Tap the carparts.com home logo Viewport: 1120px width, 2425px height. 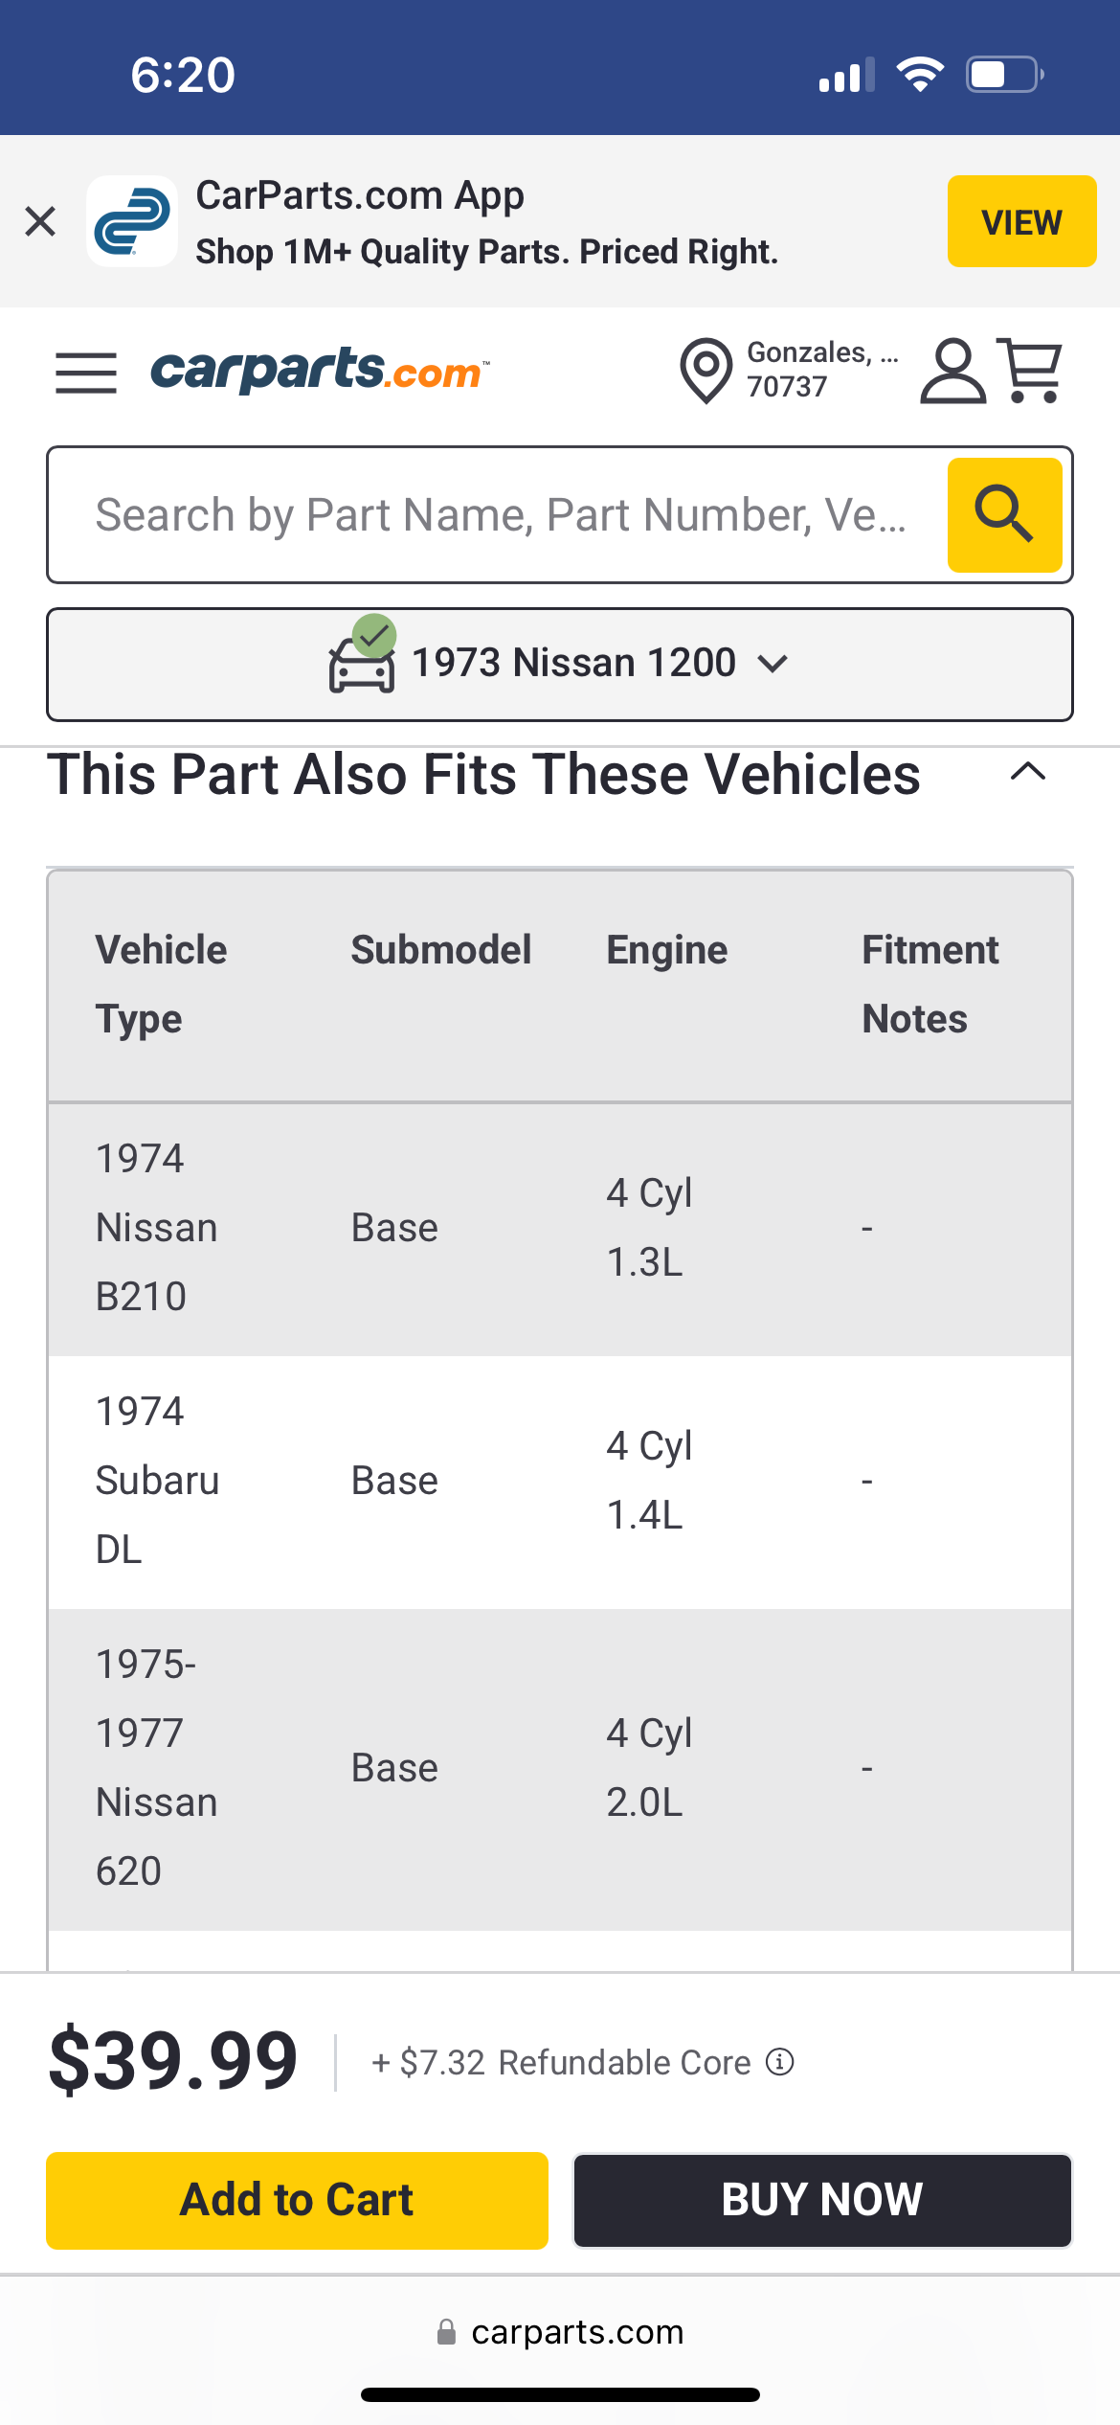(x=320, y=371)
